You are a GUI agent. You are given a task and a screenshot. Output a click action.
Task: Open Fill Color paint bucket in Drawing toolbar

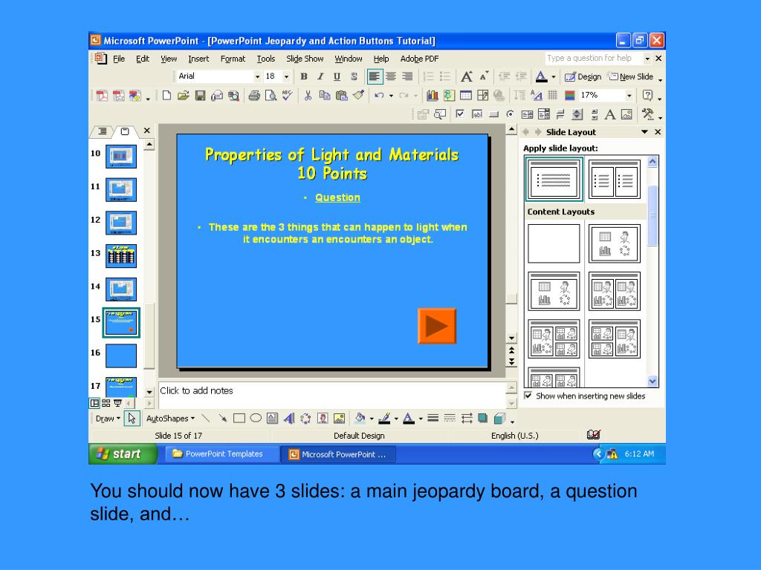360,419
